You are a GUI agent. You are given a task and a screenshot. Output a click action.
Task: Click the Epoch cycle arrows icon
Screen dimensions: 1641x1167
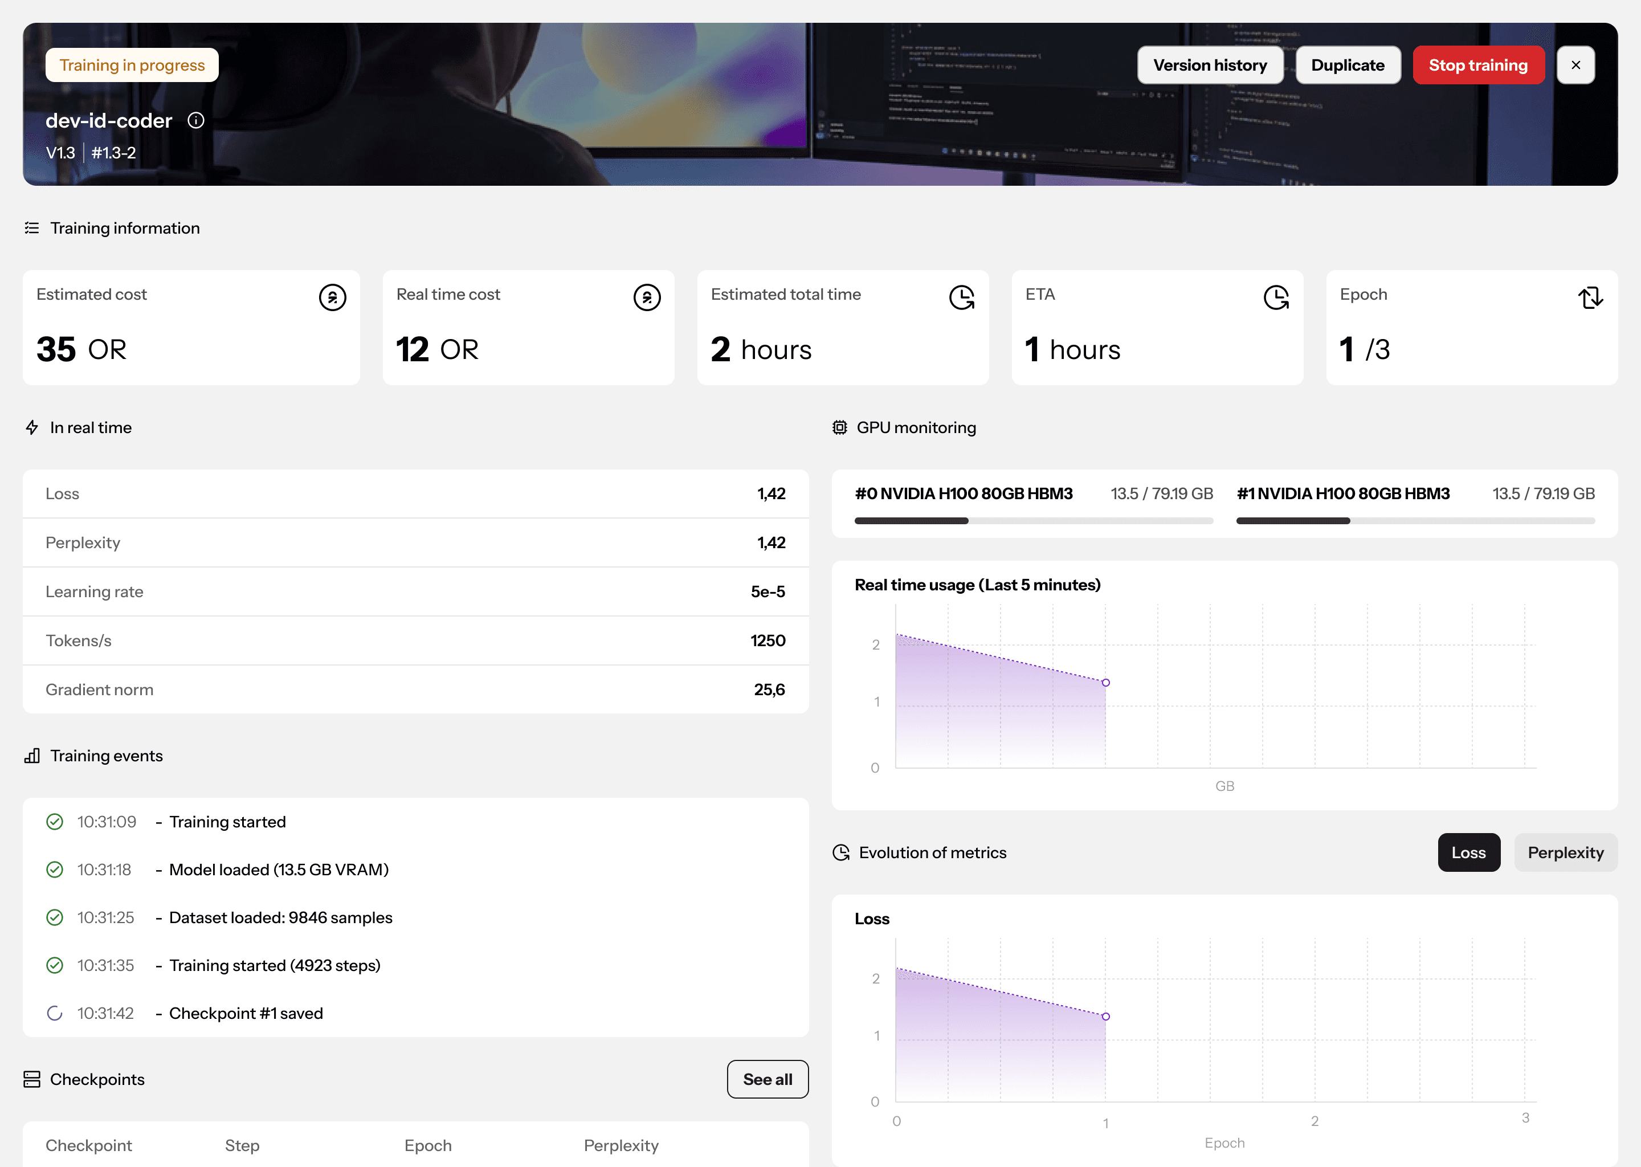point(1590,297)
